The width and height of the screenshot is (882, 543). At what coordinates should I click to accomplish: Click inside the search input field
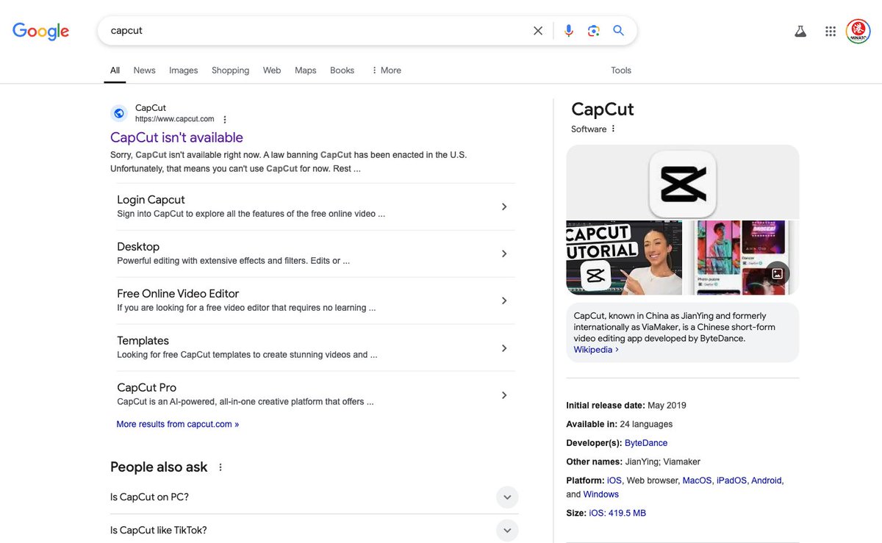316,31
